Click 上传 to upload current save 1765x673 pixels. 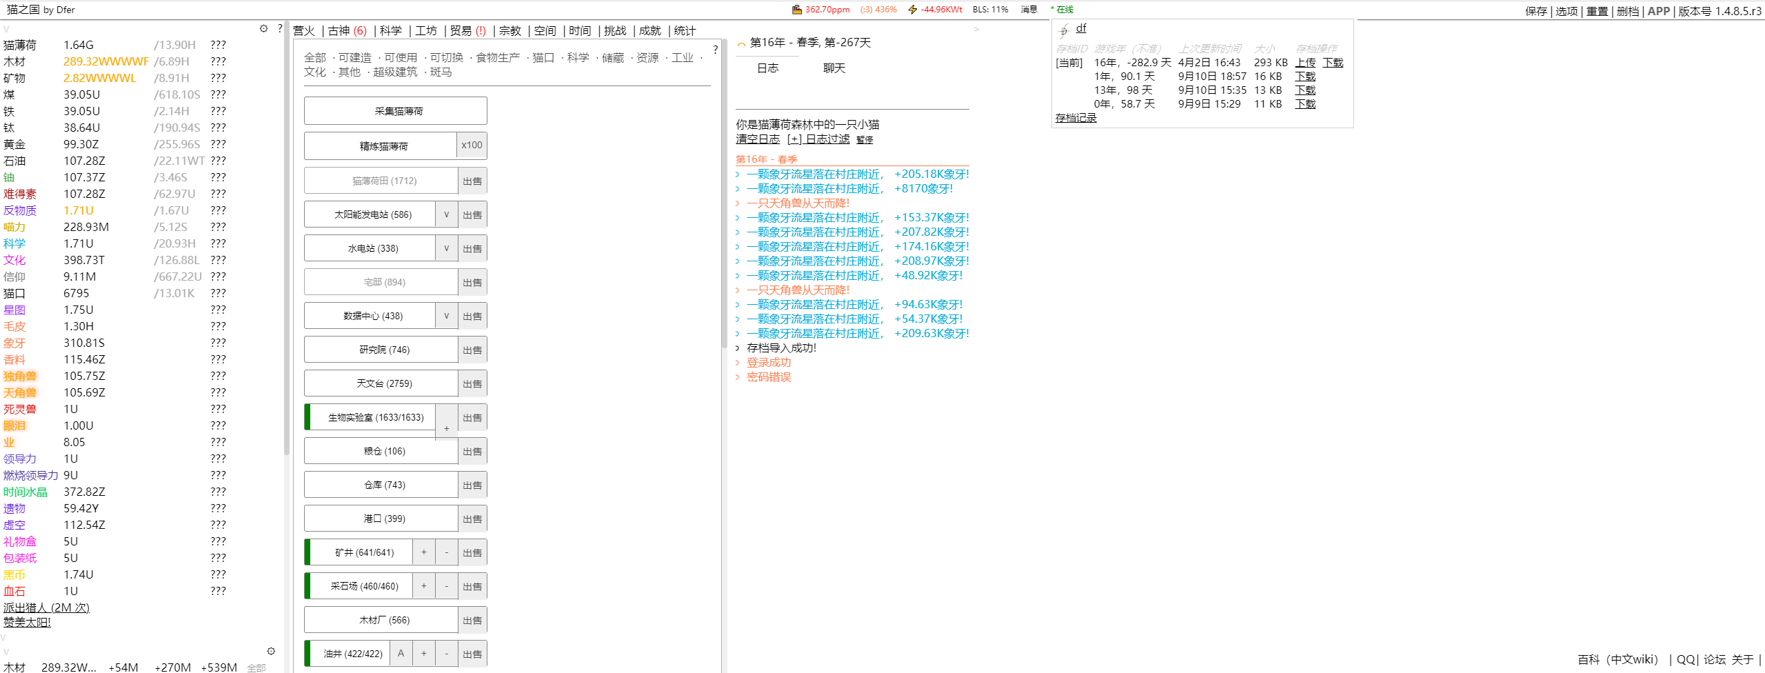[1304, 63]
